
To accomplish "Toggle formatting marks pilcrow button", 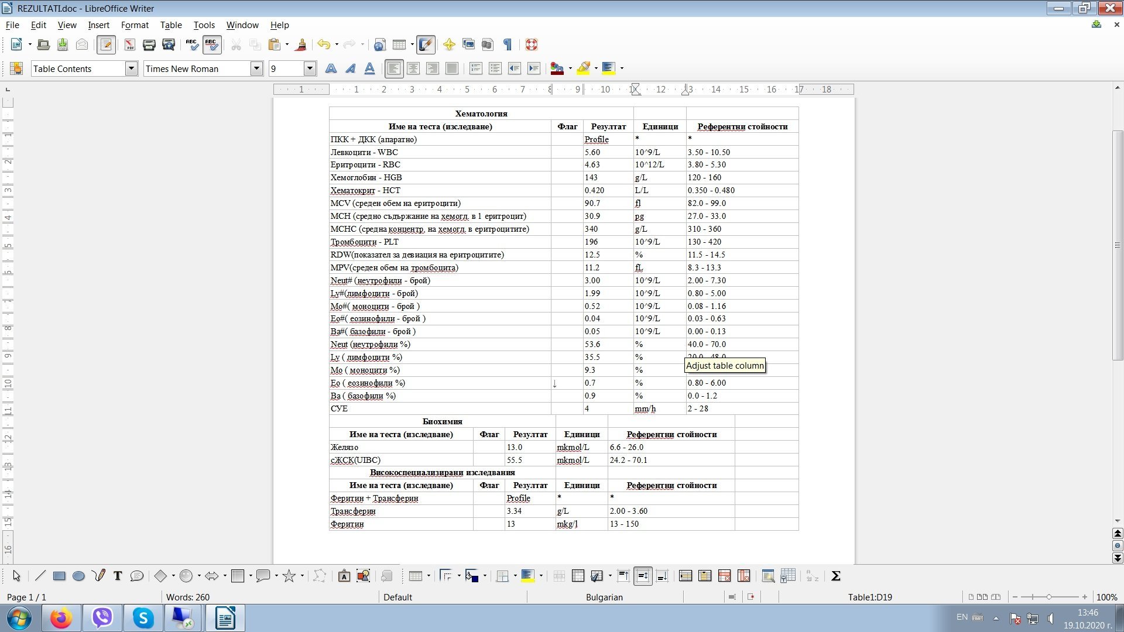I will coord(508,44).
